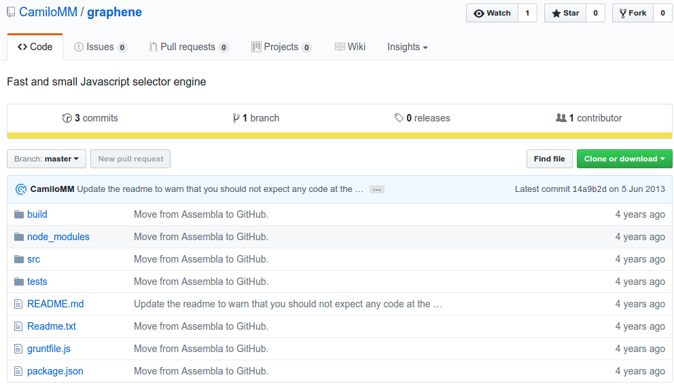This screenshot has width=674, height=386.
Task: Expand the Insights dropdown
Action: [x=408, y=47]
